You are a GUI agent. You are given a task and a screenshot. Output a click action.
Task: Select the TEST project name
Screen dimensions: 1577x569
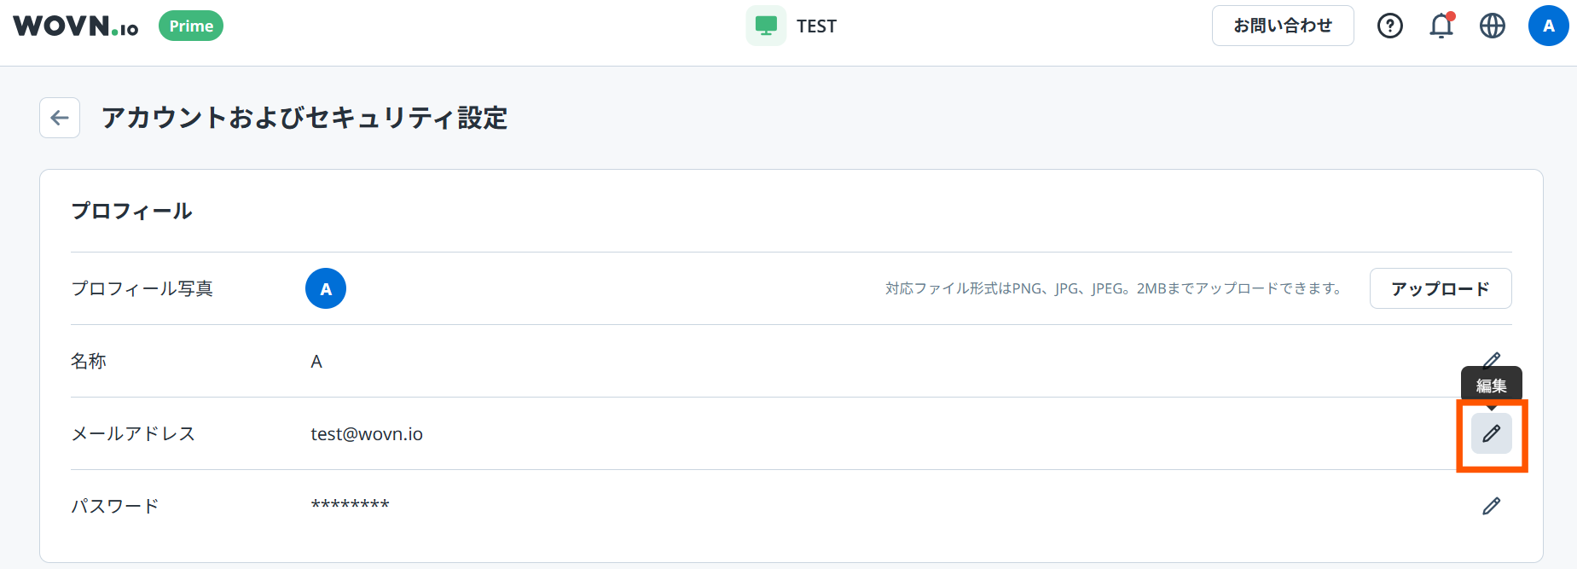click(x=816, y=26)
